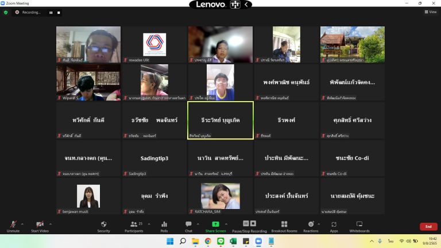Viewport: 441px width, 248px height.
Task: Switch to Zoom in the taskbar
Action: 258,241
